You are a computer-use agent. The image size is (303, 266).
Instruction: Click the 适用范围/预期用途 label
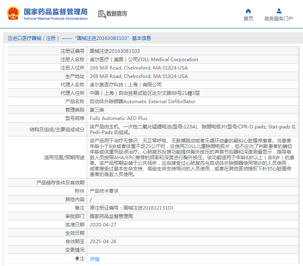click(64, 157)
